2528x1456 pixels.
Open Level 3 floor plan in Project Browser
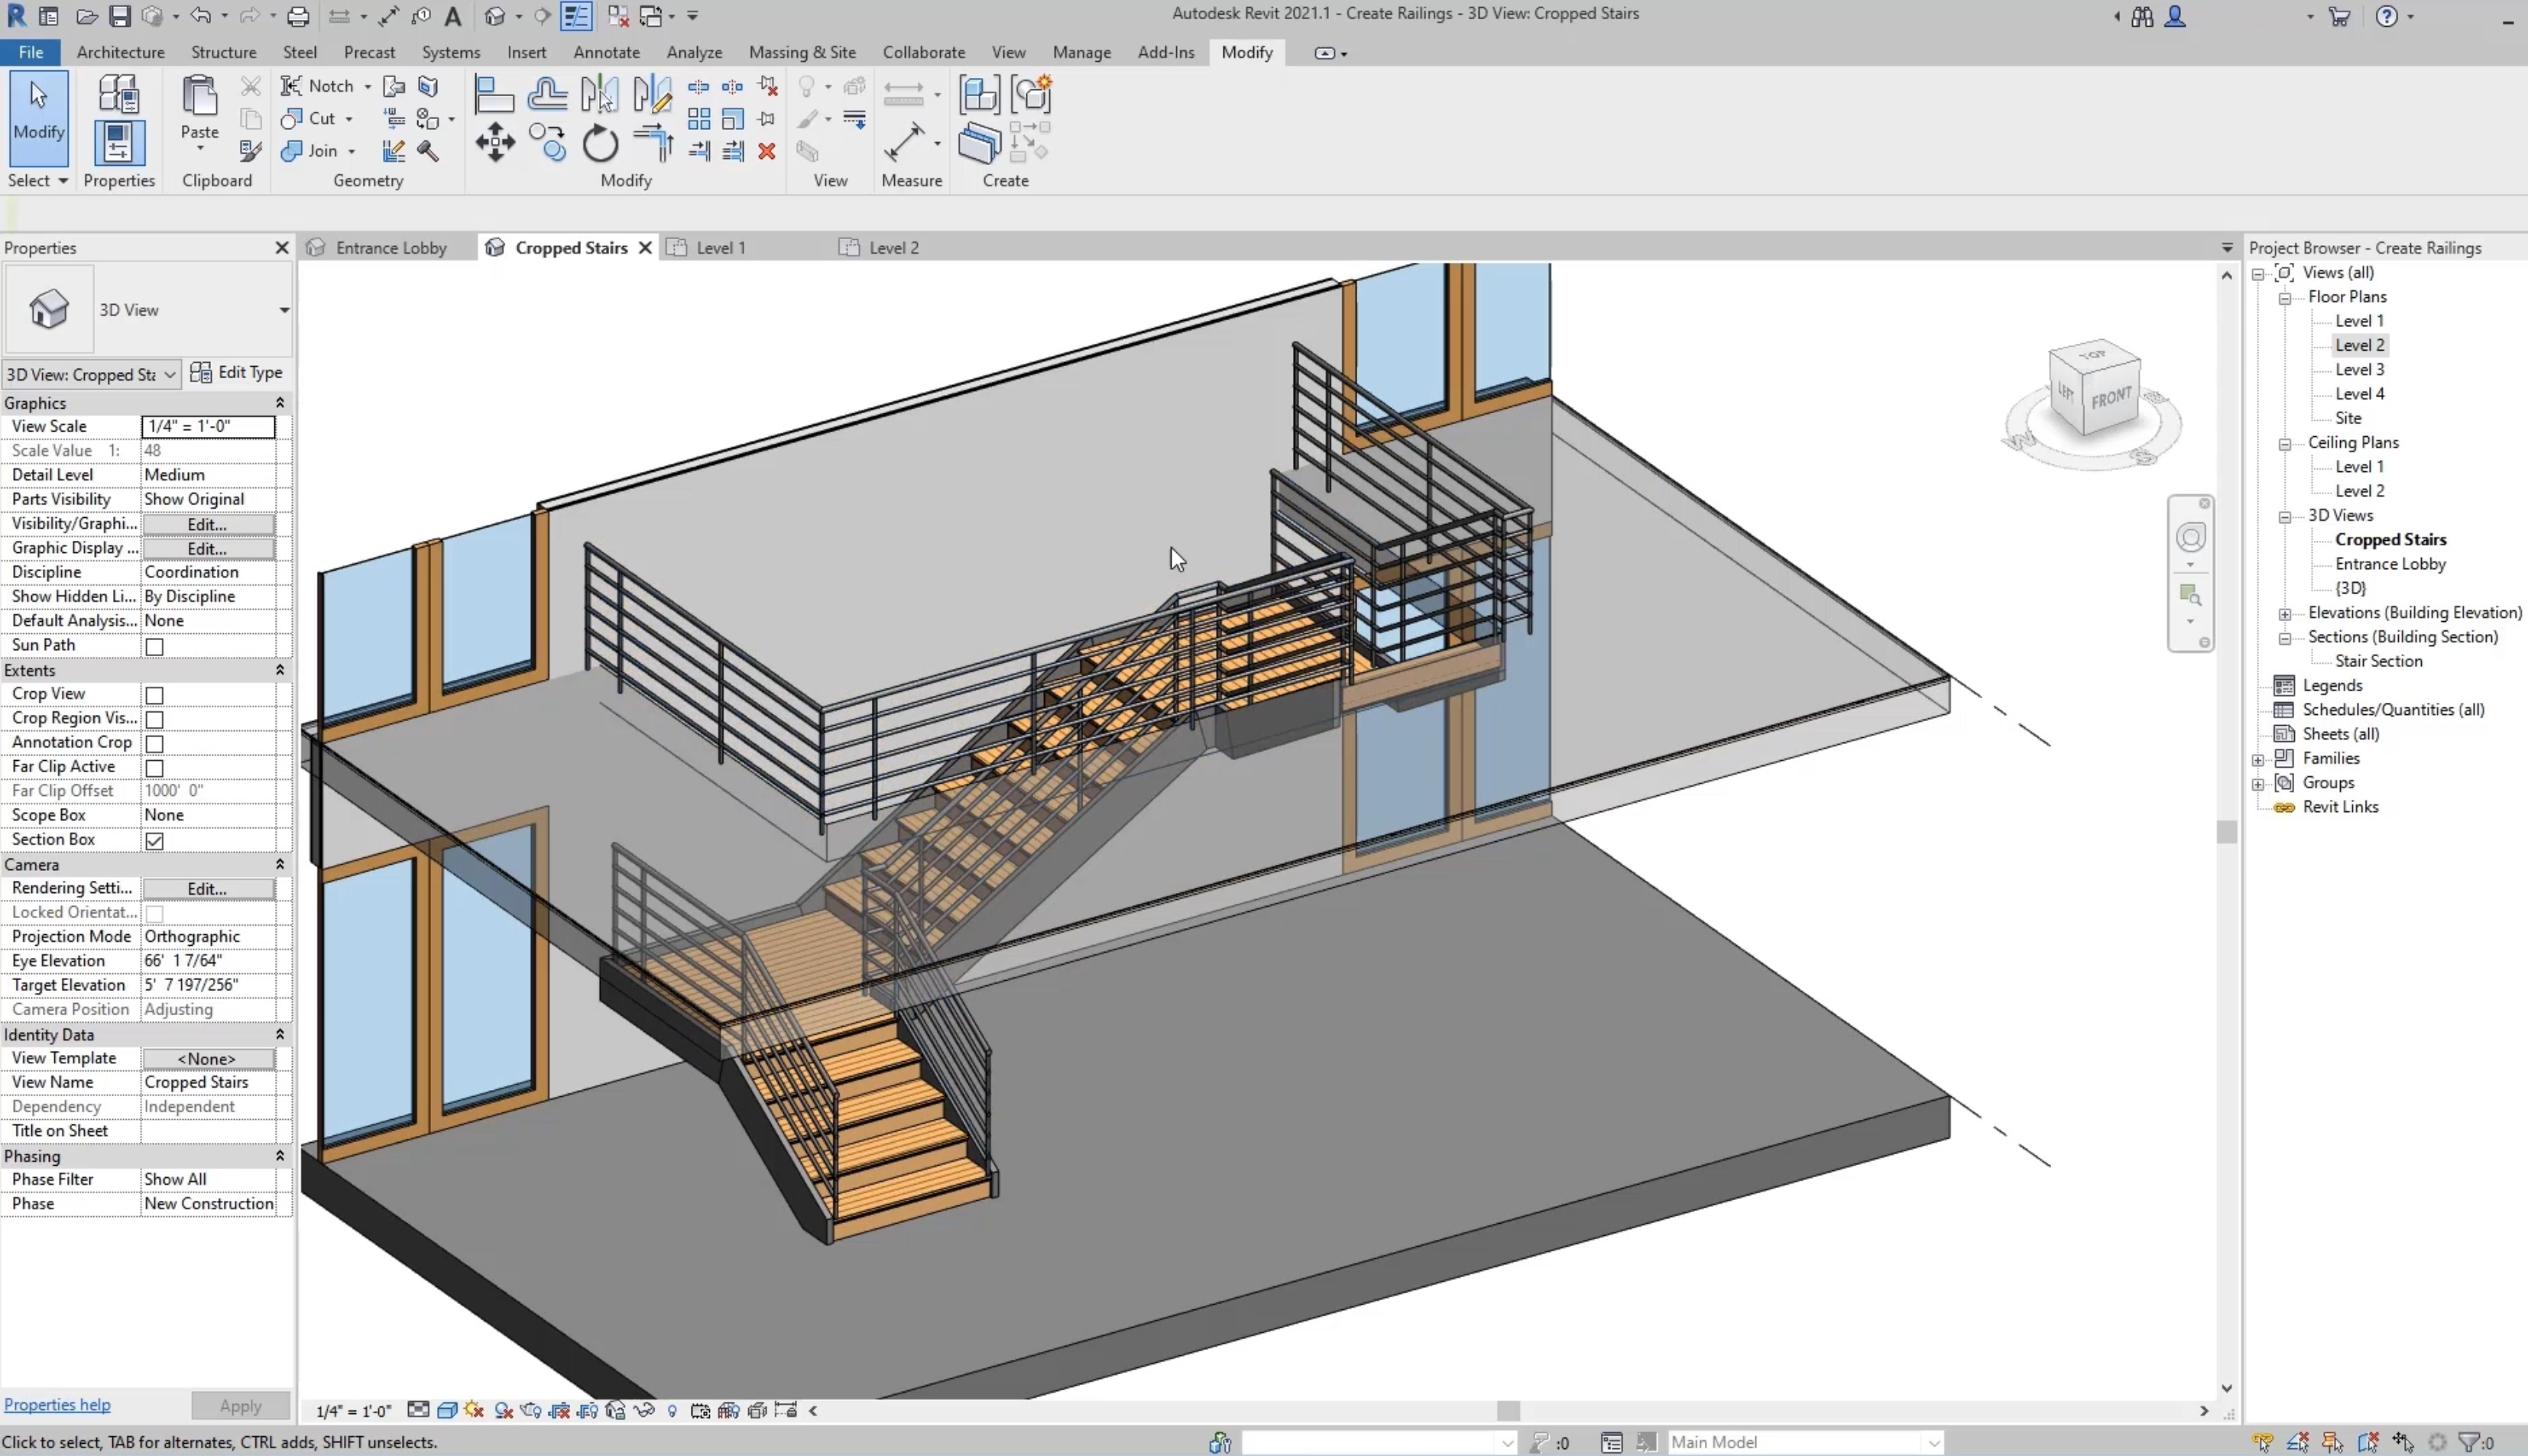tap(2359, 369)
